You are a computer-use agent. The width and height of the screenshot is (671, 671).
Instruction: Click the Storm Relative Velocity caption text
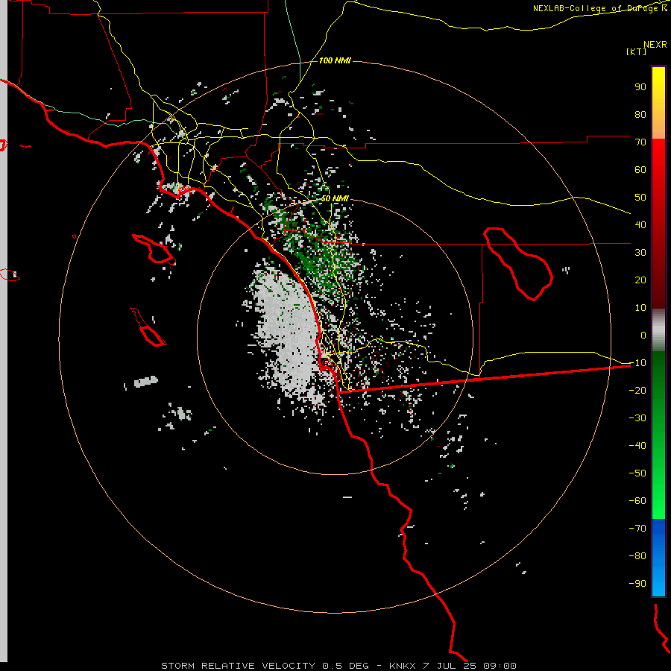point(338,666)
